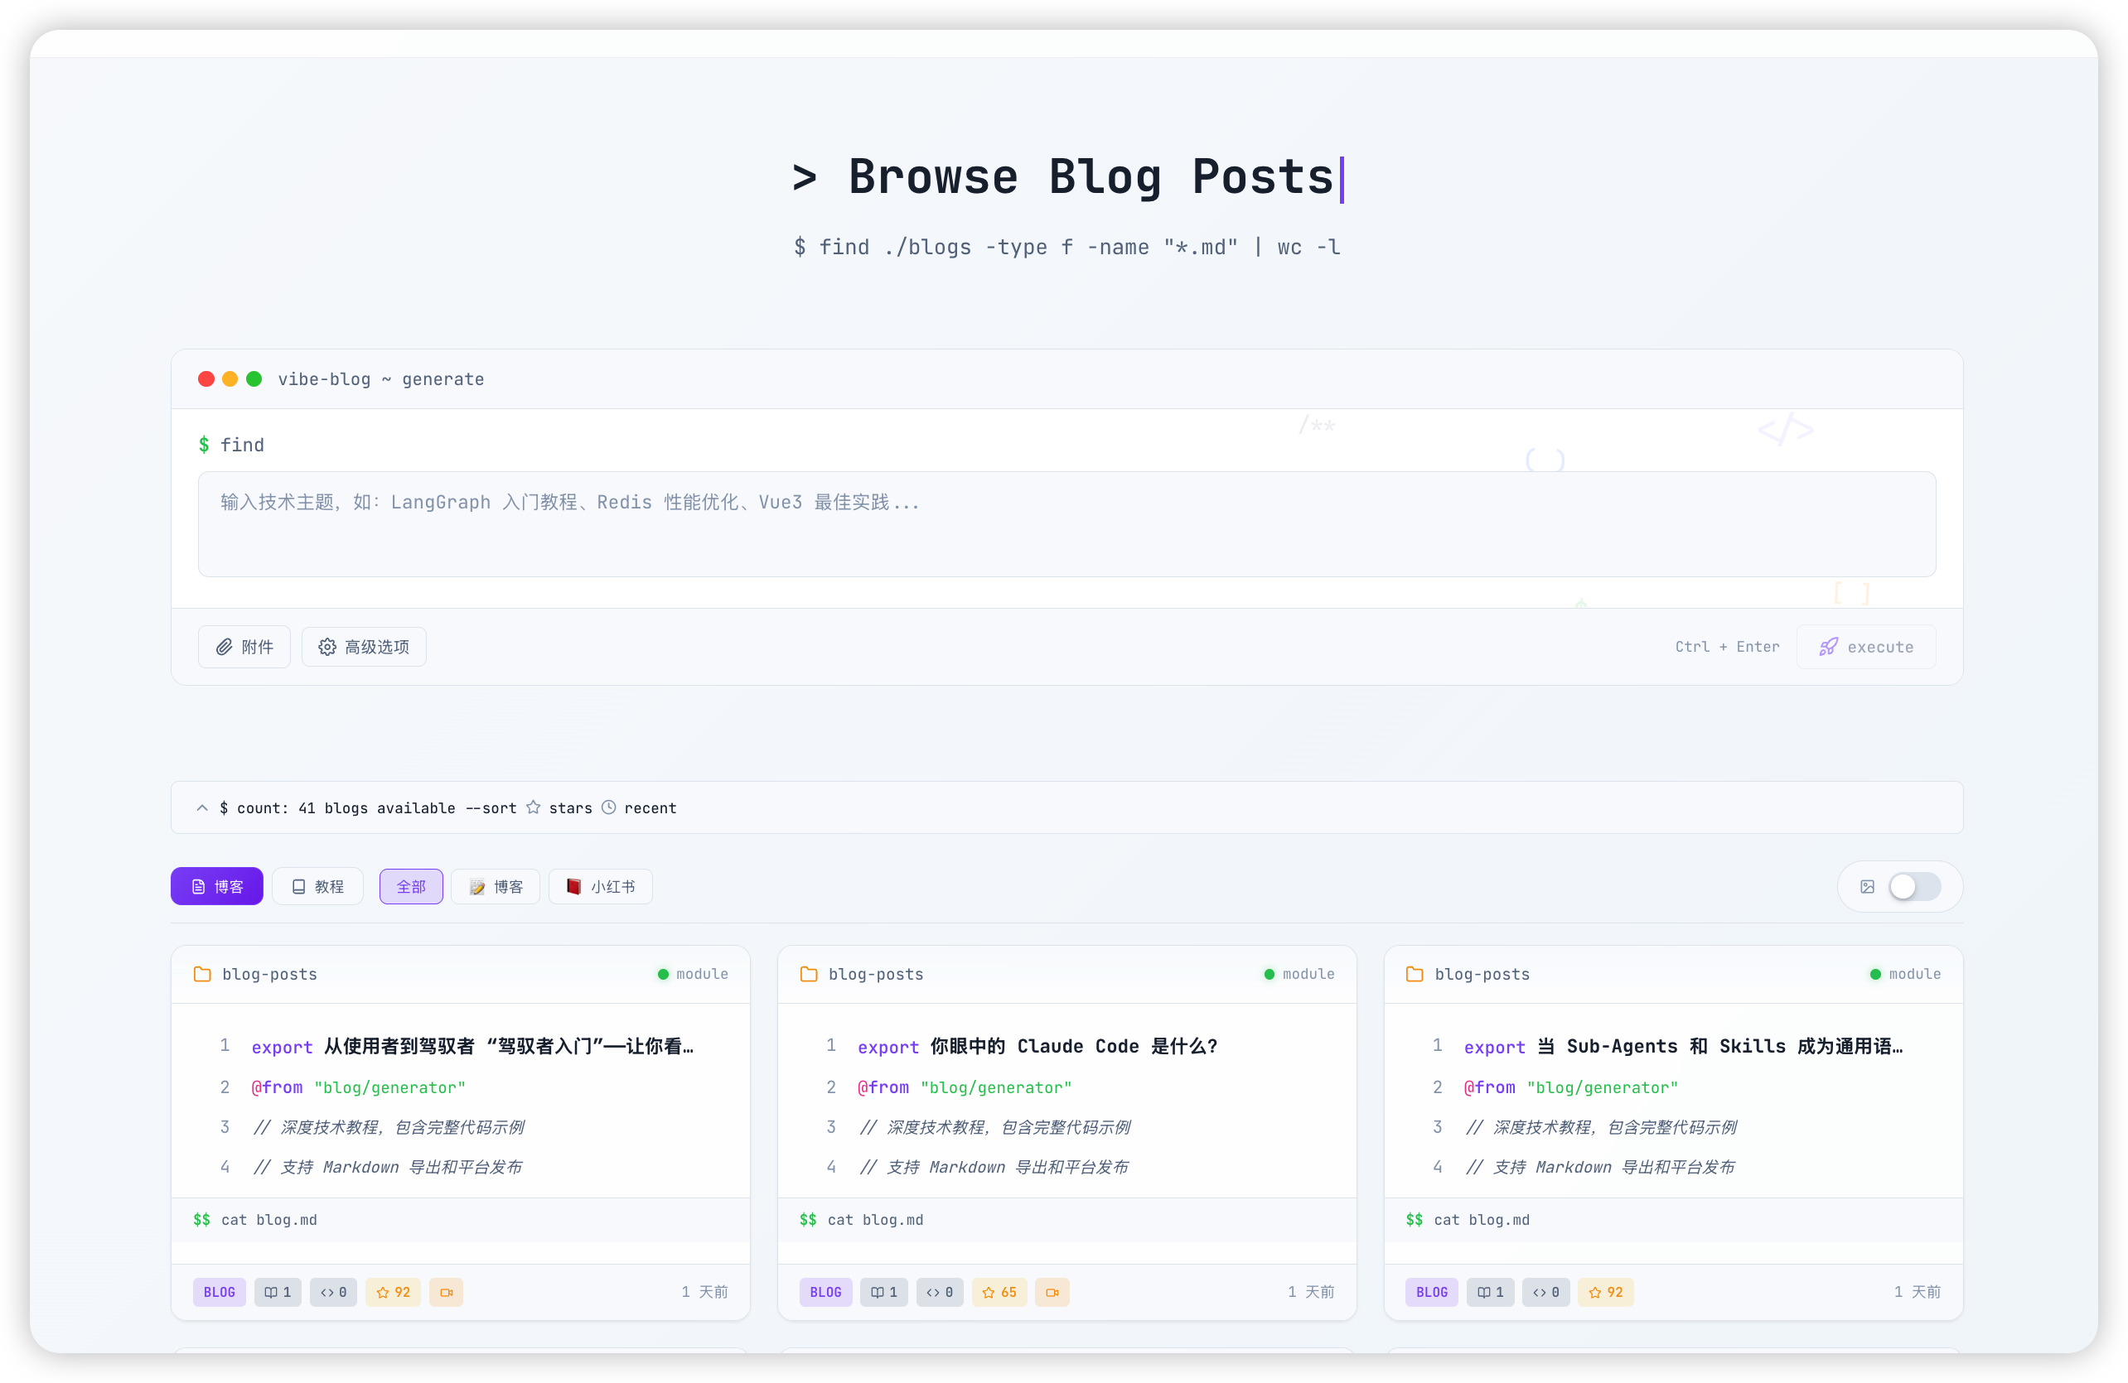2128x1383 pixels.
Task: Sort blogs by recent
Action: [639, 807]
